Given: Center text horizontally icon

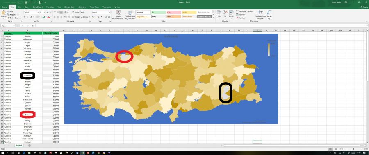Looking at the screenshot, I should [x=58, y=17].
